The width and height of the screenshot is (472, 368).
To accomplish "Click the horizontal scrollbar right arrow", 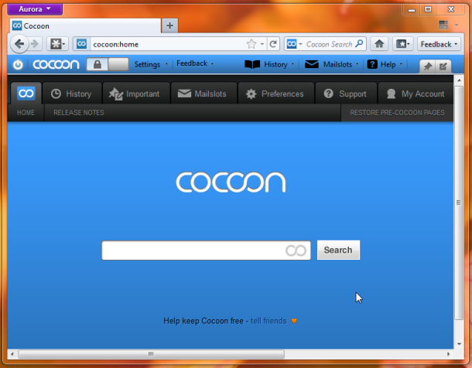I will (449, 354).
